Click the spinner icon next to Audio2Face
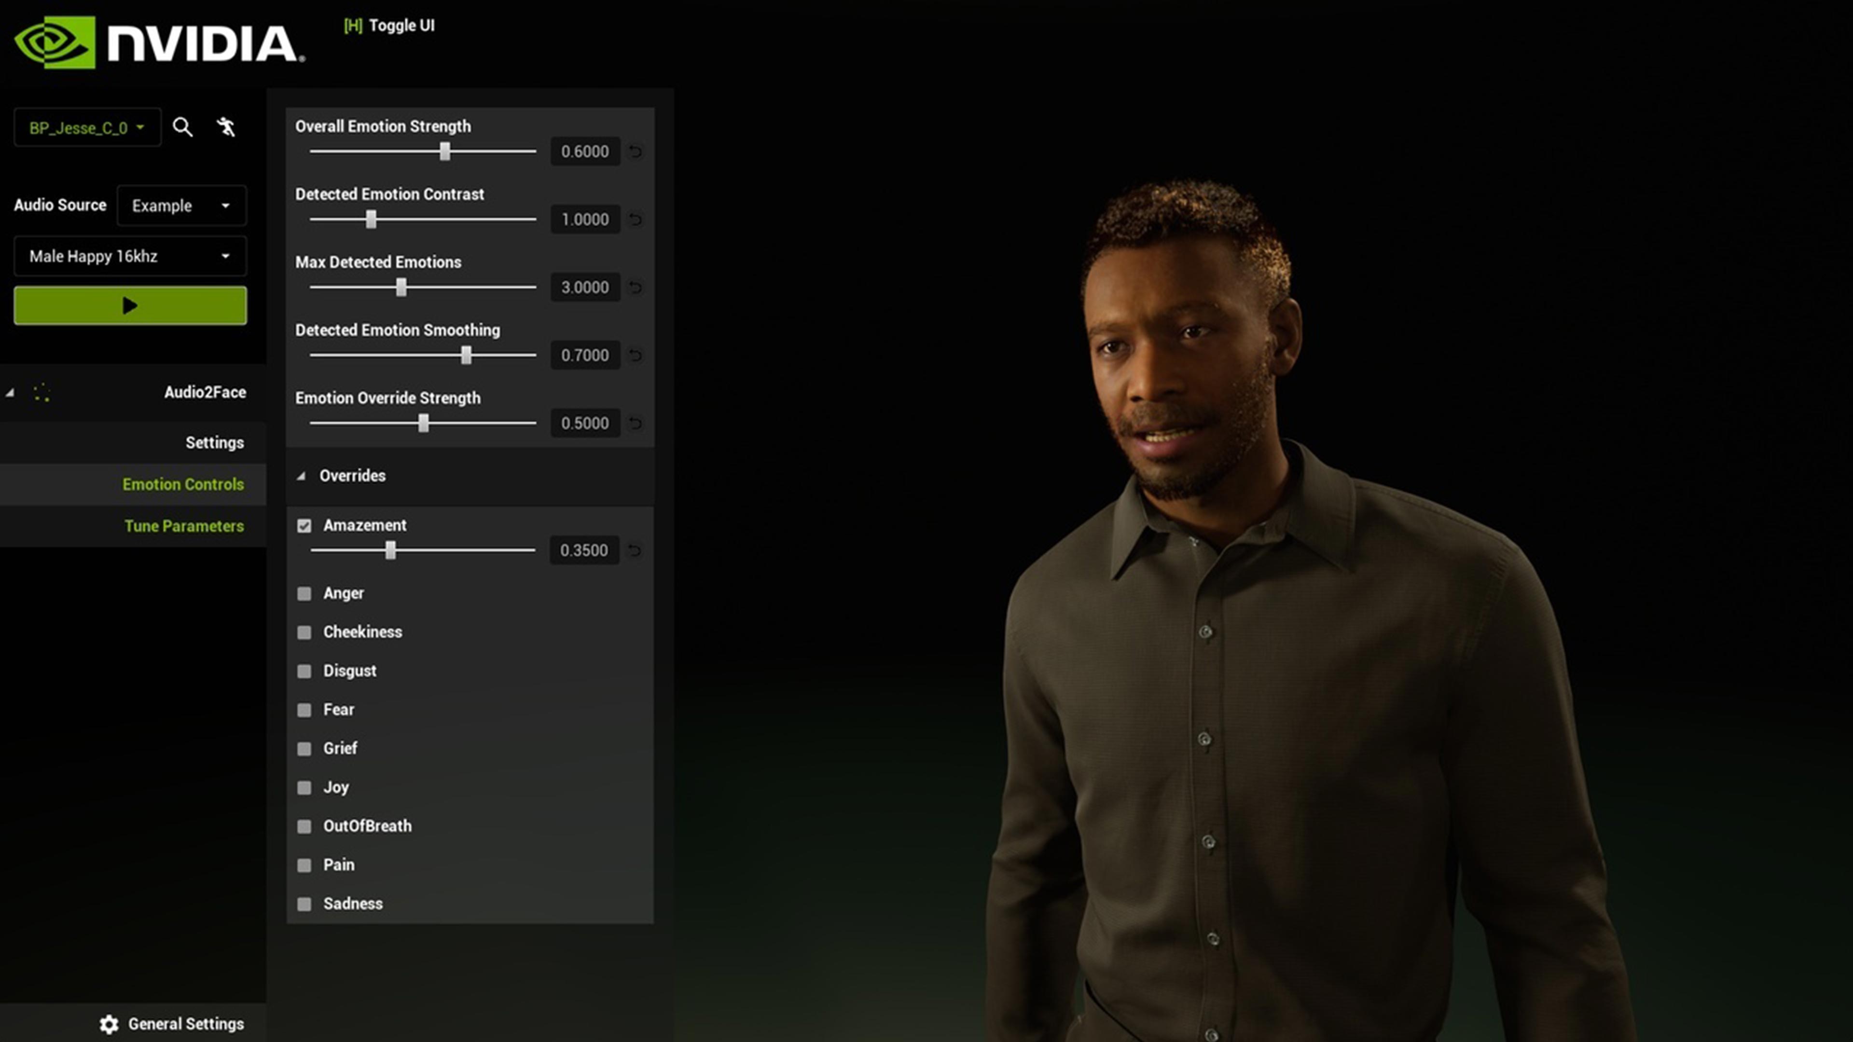1853x1042 pixels. tap(41, 393)
